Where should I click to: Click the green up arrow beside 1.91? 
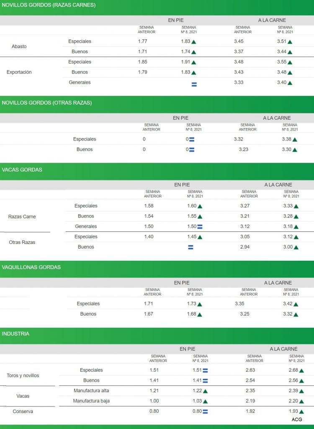pyautogui.click(x=193, y=62)
